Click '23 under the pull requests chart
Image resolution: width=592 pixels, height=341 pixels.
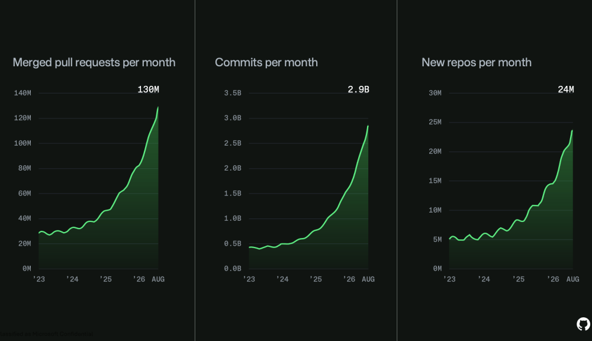coord(39,279)
